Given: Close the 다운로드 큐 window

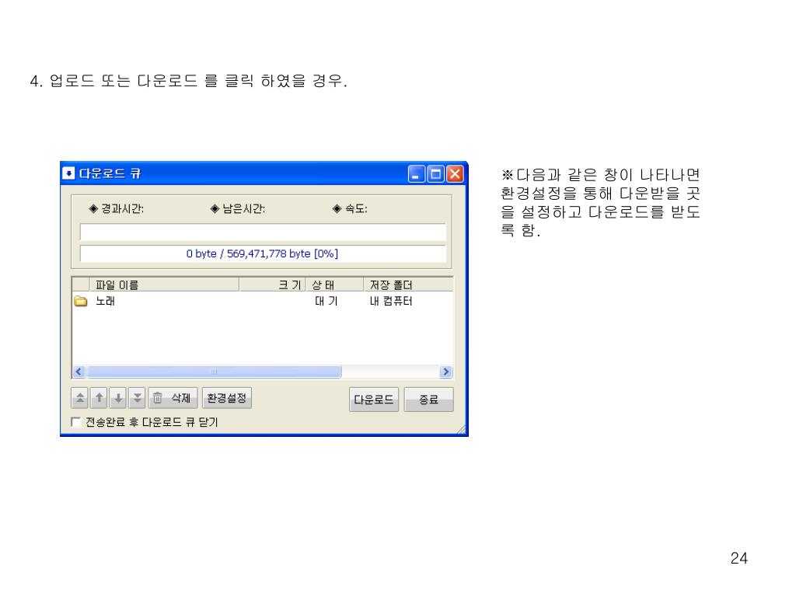Looking at the screenshot, I should [x=455, y=174].
